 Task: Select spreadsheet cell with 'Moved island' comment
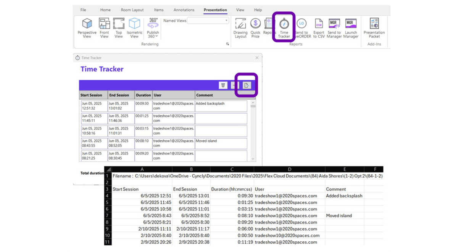coord(344,216)
